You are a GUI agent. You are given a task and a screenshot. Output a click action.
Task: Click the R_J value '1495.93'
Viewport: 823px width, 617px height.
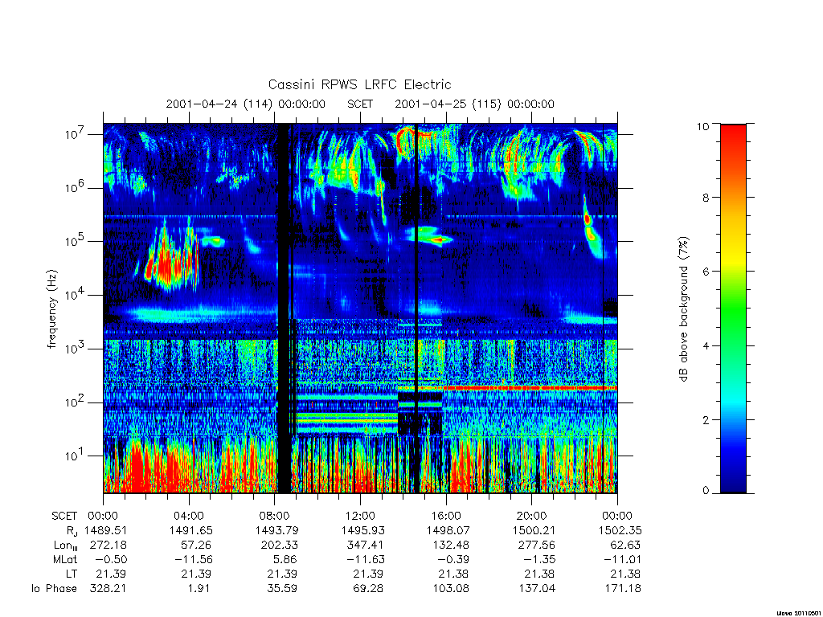pyautogui.click(x=362, y=530)
